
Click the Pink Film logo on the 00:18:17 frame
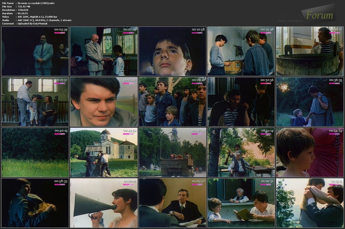[x=334, y=33]
